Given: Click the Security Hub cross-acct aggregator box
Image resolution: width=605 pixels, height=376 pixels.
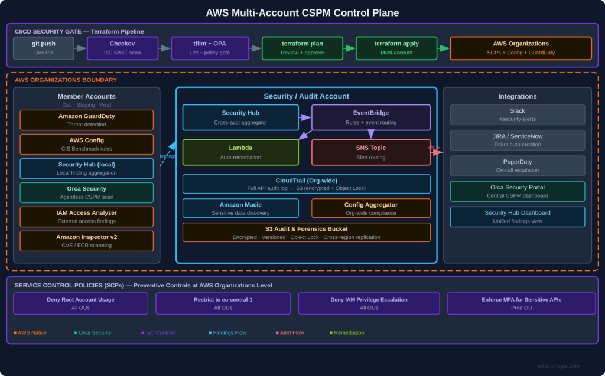Looking at the screenshot, I should click(x=240, y=117).
